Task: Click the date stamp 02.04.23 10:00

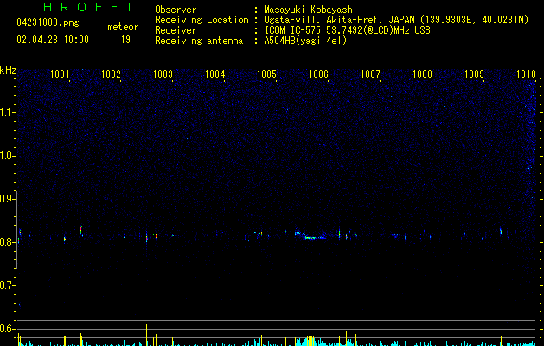Action: (53, 40)
